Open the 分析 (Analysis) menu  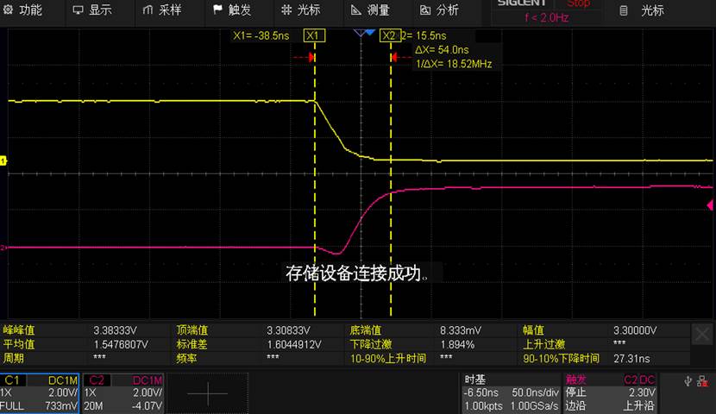coord(440,9)
